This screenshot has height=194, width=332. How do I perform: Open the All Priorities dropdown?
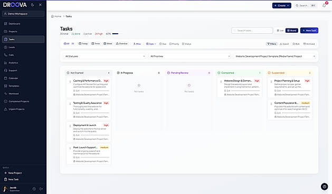point(190,56)
